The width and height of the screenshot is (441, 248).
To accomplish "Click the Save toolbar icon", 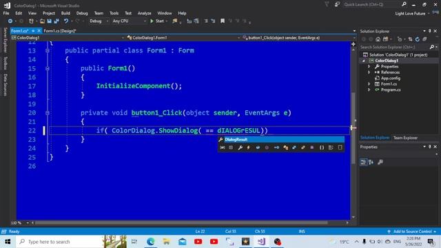I will coord(50,21).
